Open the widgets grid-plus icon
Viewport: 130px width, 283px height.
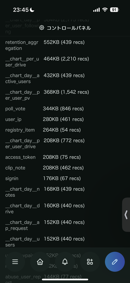[x=90, y=262]
